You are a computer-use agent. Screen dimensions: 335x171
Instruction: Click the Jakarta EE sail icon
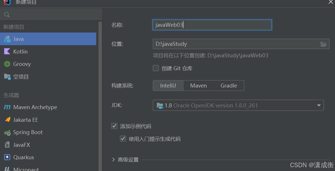pyautogui.click(x=7, y=119)
